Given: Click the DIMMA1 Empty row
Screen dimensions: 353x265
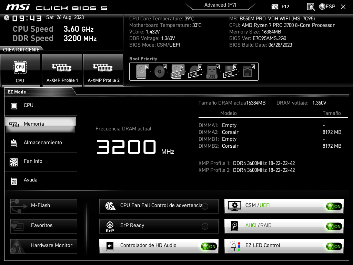Looking at the screenshot, I should point(270,125).
